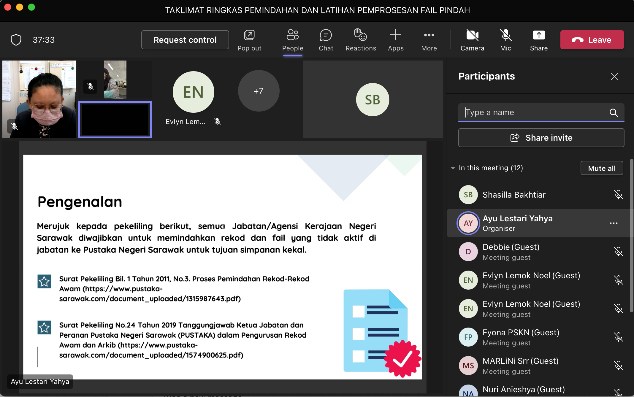634x397 pixels.
Task: Unmute the Mic
Action: click(505, 40)
